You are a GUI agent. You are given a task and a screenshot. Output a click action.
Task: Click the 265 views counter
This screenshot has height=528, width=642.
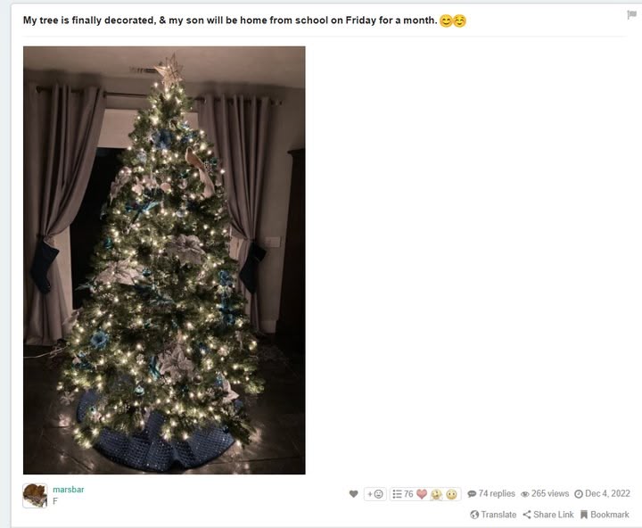545,493
